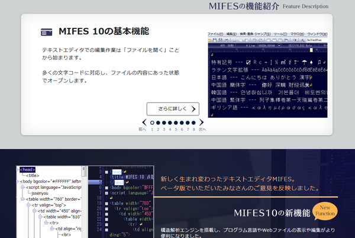This screenshot has width=355, height=238.
Task: Open 検索・置換・ジャンプ(S) menu in editor screenshot
Action: tap(255, 34)
